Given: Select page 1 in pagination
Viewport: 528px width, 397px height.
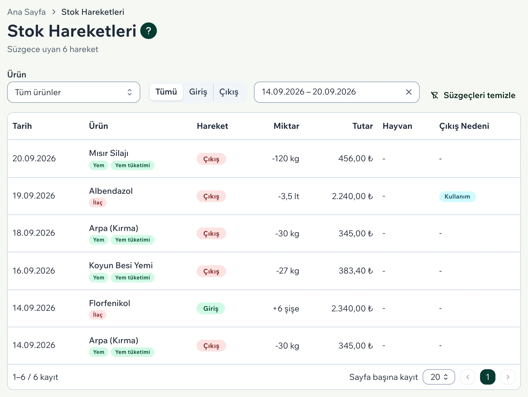Looking at the screenshot, I should pos(488,377).
